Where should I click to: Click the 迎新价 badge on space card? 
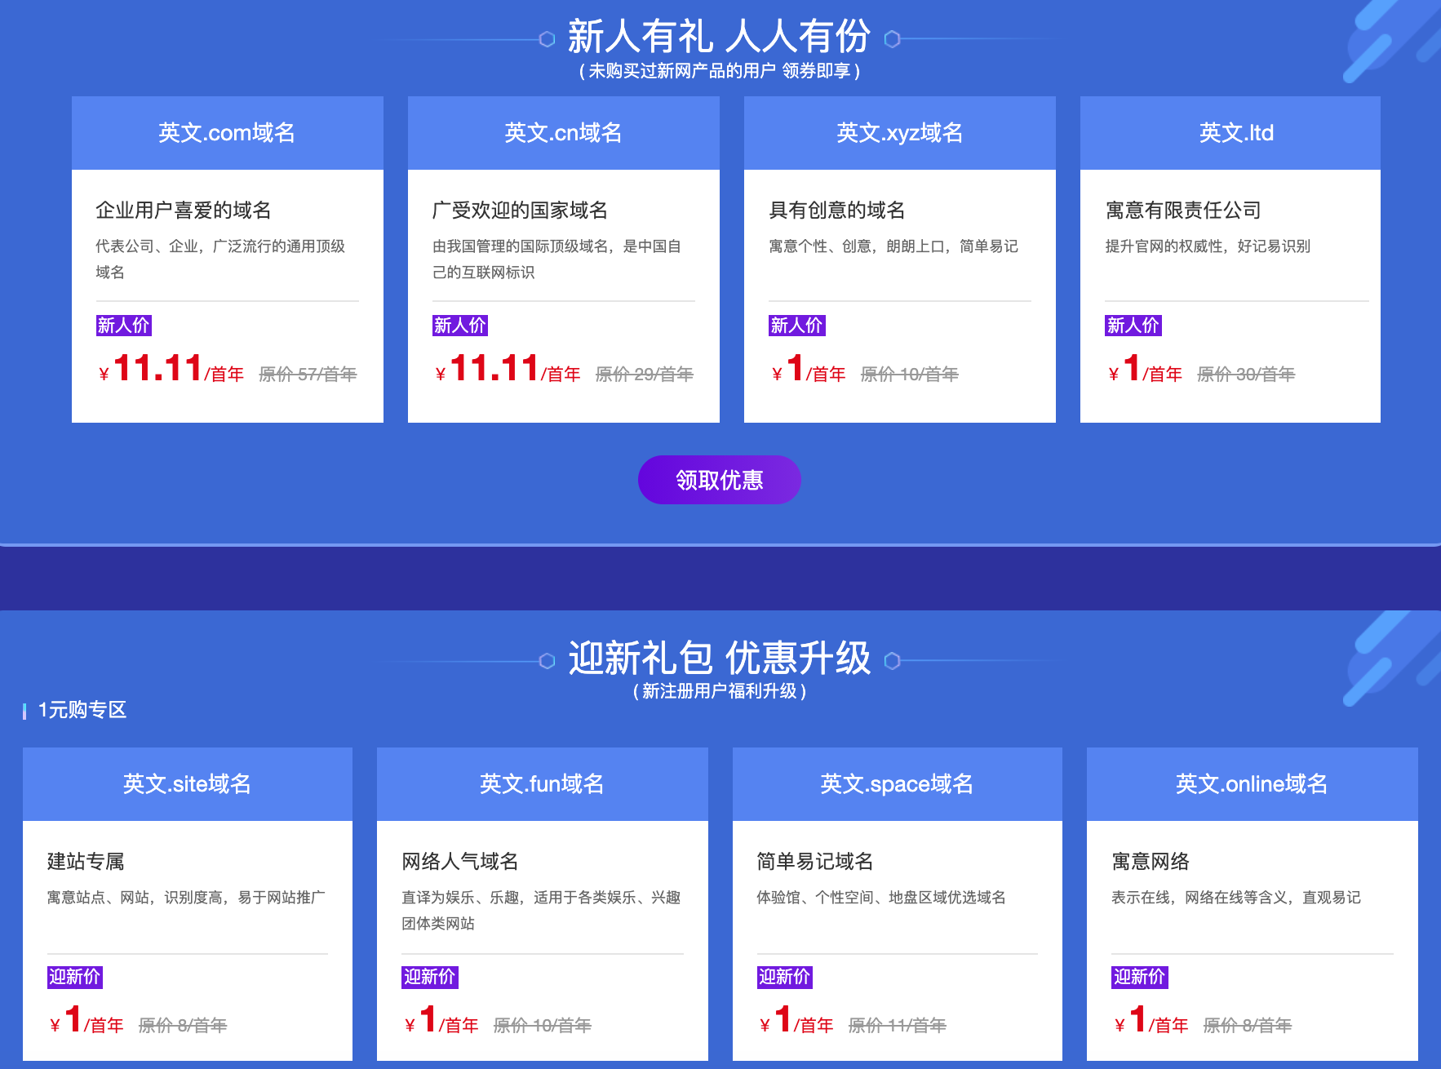pyautogui.click(x=785, y=977)
